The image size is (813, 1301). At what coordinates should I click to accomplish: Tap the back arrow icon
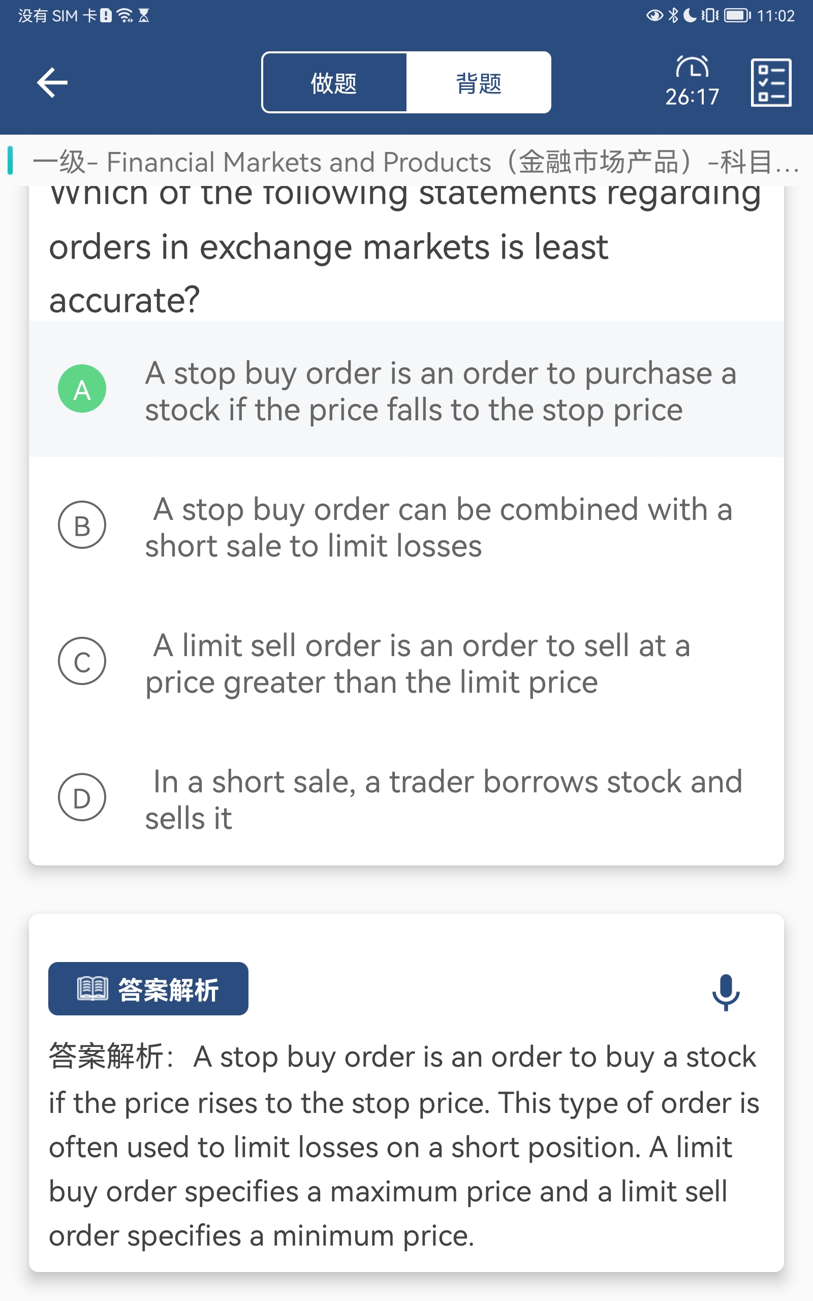[52, 83]
